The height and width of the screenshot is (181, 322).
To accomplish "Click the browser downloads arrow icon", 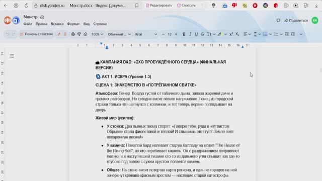I will point(316,6).
